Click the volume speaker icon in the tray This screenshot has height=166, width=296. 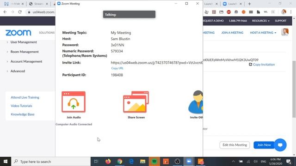(x=256, y=161)
